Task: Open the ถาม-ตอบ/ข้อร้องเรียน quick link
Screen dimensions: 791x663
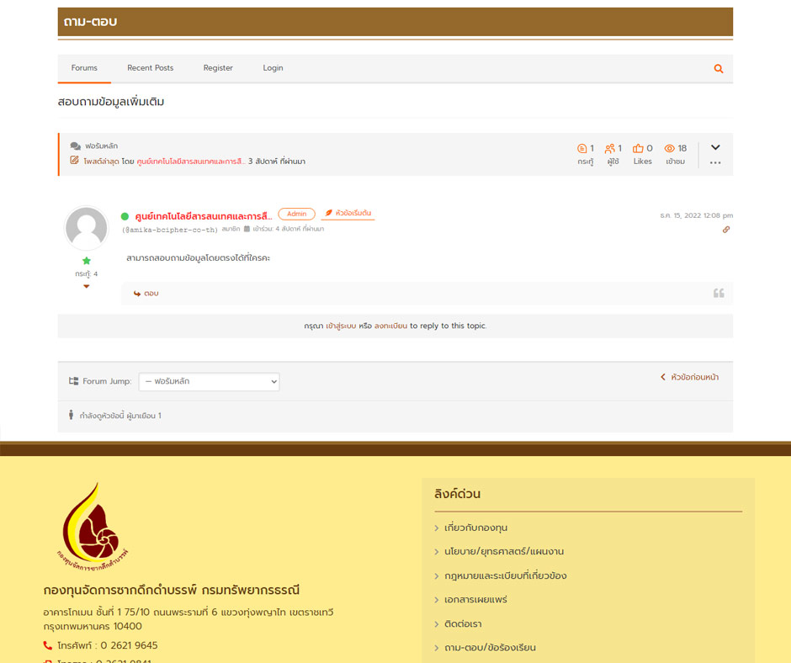Action: tap(490, 648)
